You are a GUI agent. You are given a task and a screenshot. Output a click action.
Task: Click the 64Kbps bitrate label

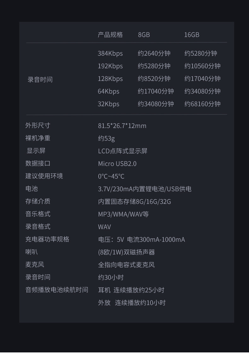coord(108,91)
